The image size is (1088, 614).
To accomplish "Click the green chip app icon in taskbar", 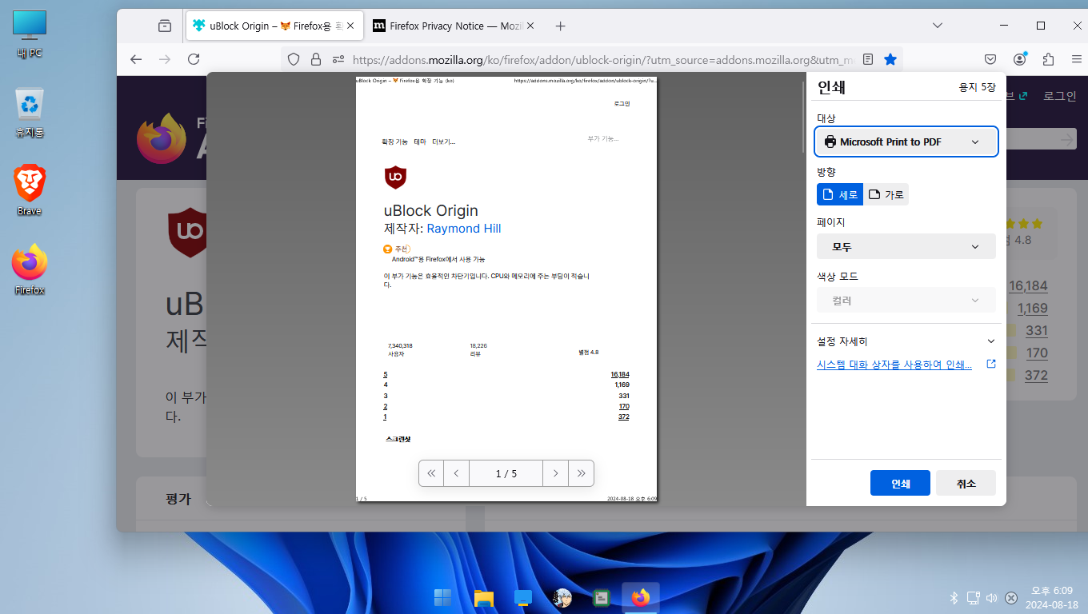I will point(602,597).
